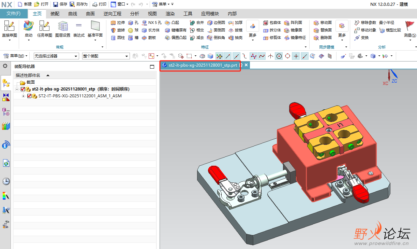Click the Mirror Feature (镜像特征) icon

click(x=287, y=38)
